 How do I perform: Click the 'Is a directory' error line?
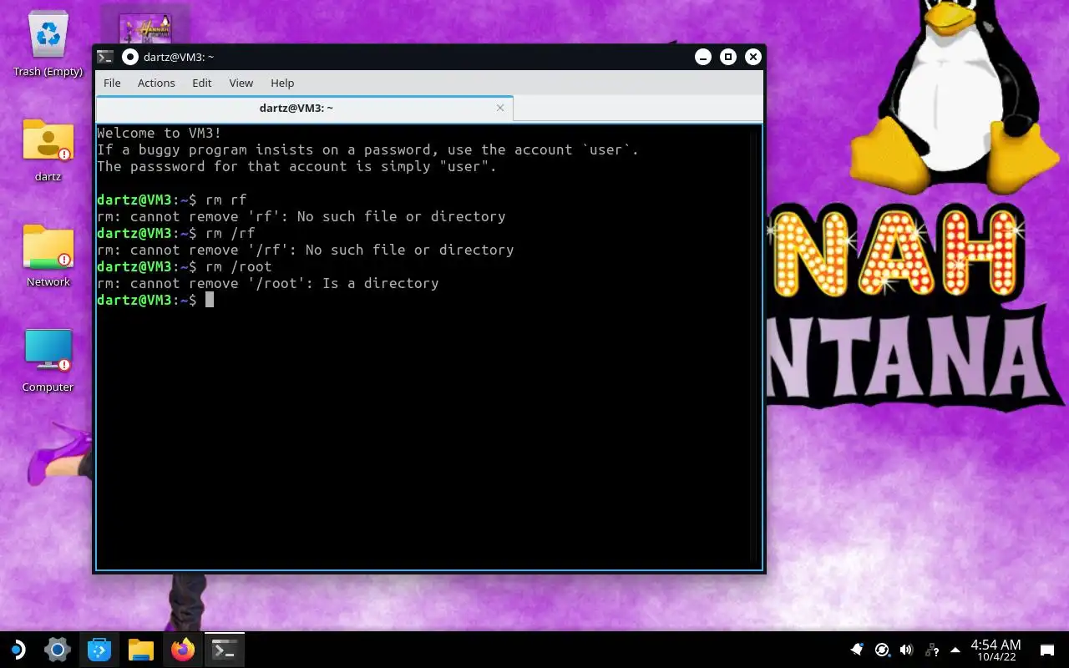tap(268, 283)
